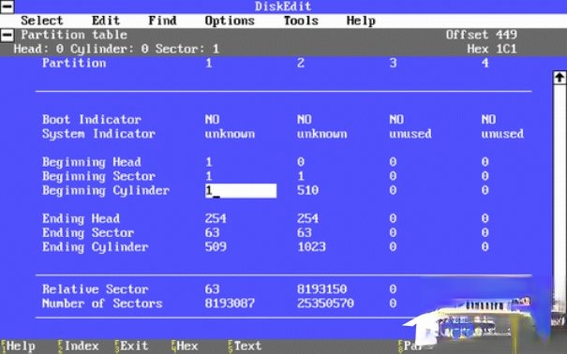Image resolution: width=567 pixels, height=354 pixels.
Task: Click F3 Exit in the bottom bar
Action: (x=131, y=347)
